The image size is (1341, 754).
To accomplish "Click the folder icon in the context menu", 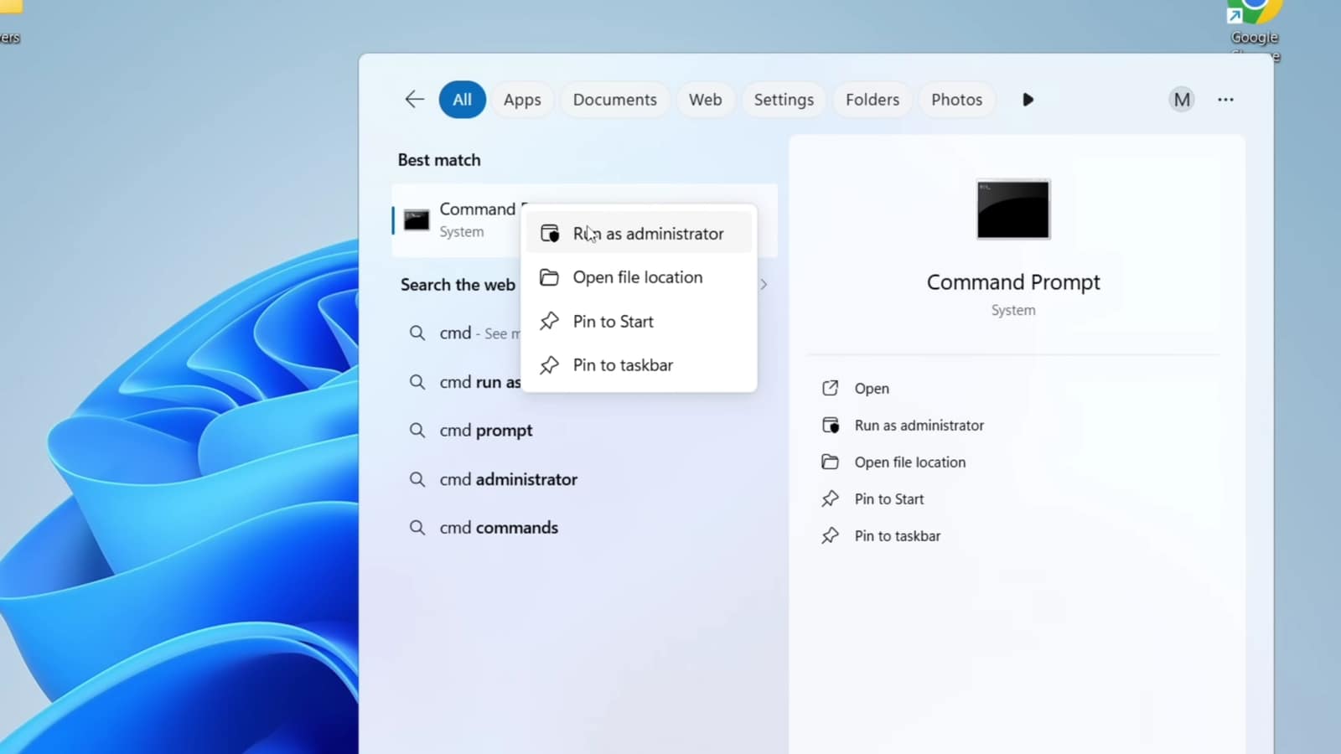I will point(549,277).
